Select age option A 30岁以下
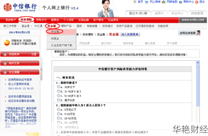 59,87
